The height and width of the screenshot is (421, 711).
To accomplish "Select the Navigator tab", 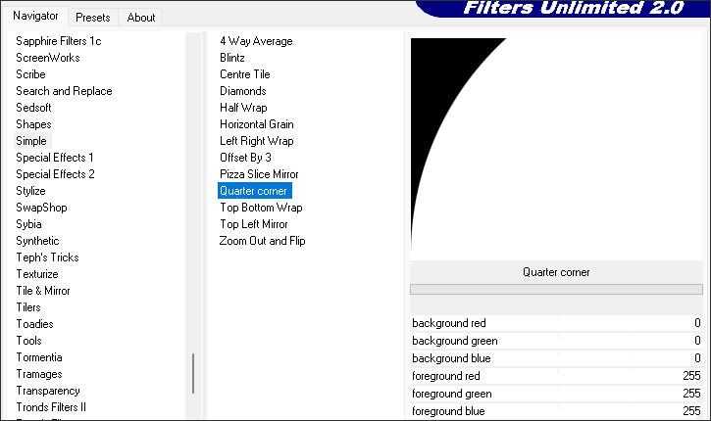I will point(35,16).
